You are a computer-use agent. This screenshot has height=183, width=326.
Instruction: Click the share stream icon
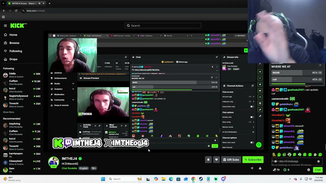coord(252,168)
